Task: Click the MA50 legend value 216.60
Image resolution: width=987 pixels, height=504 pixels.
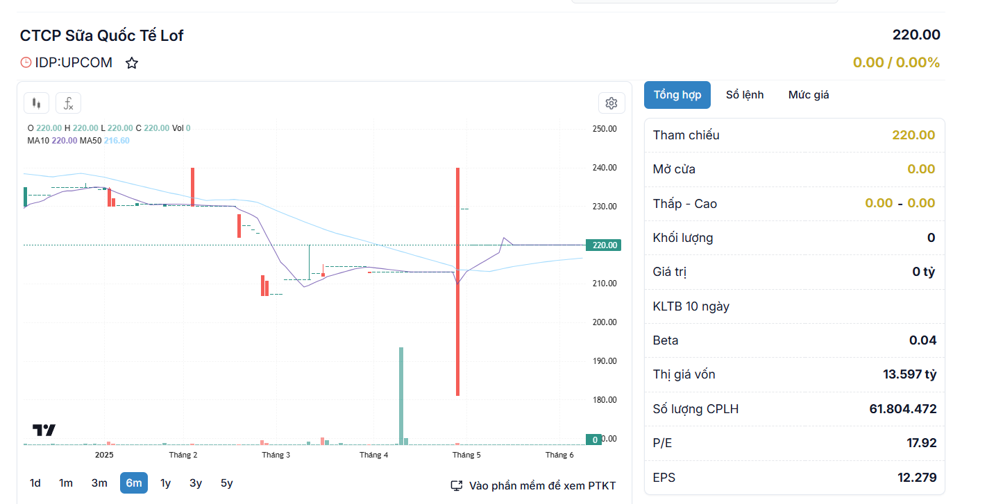Action: 117,140
